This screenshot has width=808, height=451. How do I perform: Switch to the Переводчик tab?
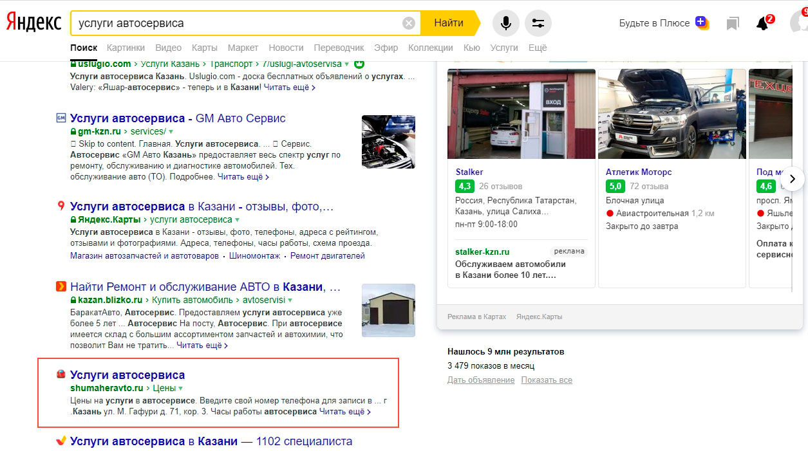click(x=339, y=48)
